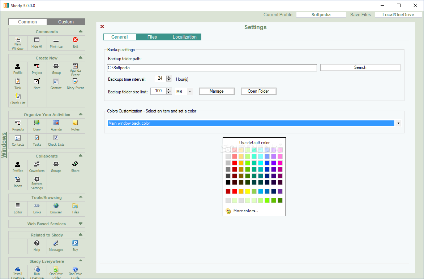424x279 pixels.
Task: Create a new Contact
Action: click(x=56, y=84)
